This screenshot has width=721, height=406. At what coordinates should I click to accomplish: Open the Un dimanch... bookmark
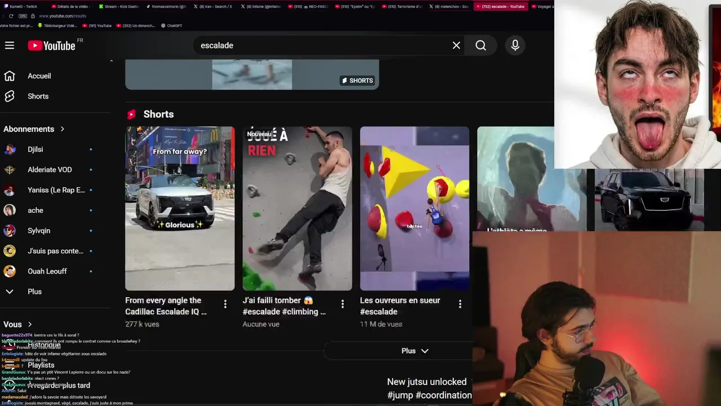click(135, 25)
